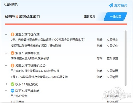Viewport: 133px width, 103px height.
Task: Collapse the 以下 5 项已被忽略 section
Action: (6, 91)
